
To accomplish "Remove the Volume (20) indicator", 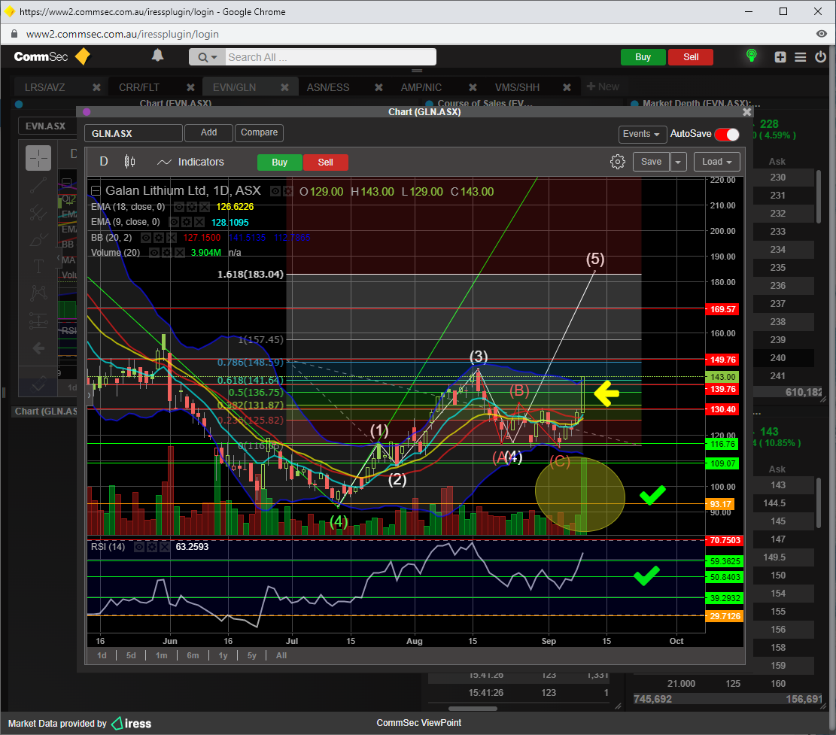I will pyautogui.click(x=178, y=253).
